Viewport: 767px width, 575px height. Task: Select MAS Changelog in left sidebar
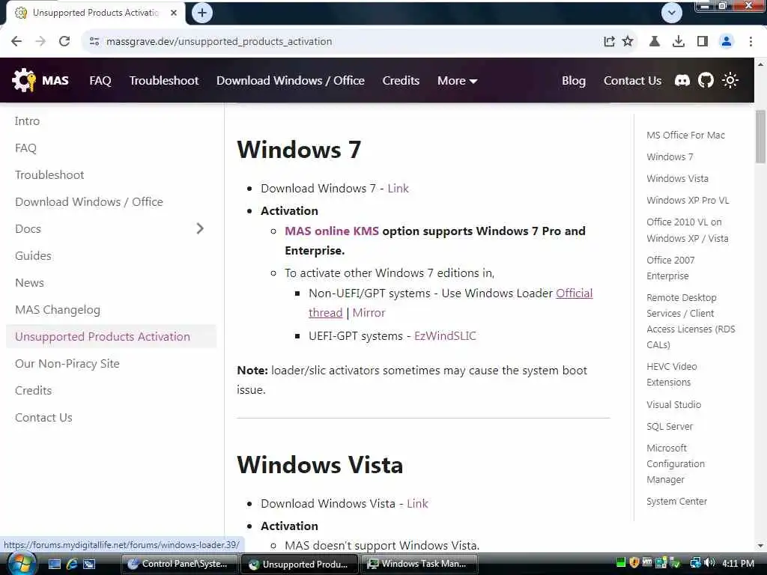pyautogui.click(x=58, y=310)
